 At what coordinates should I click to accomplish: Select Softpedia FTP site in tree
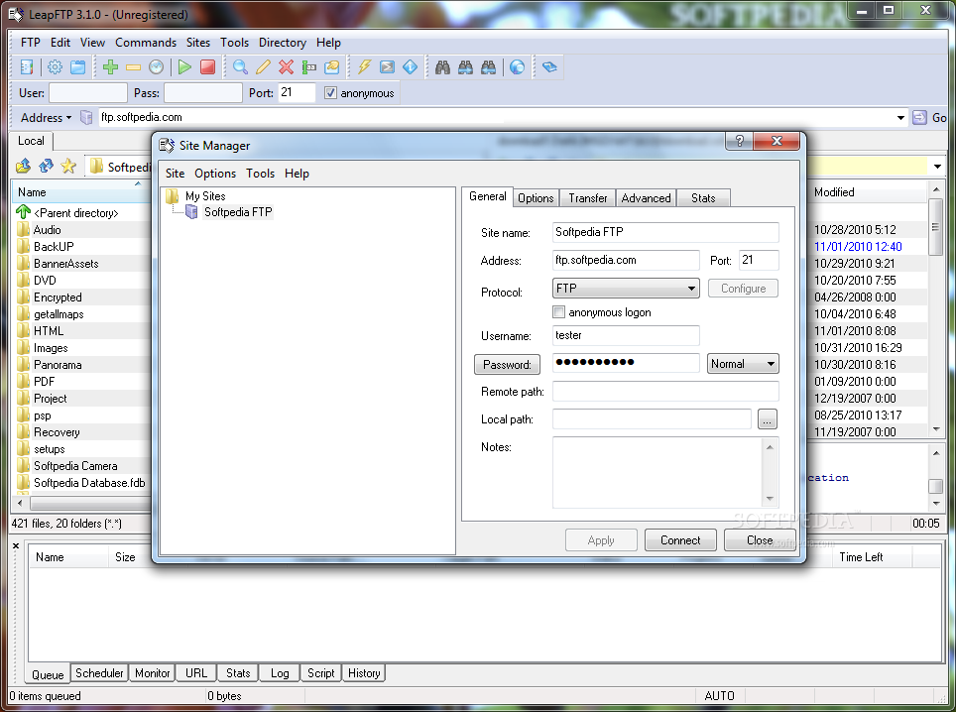click(238, 212)
